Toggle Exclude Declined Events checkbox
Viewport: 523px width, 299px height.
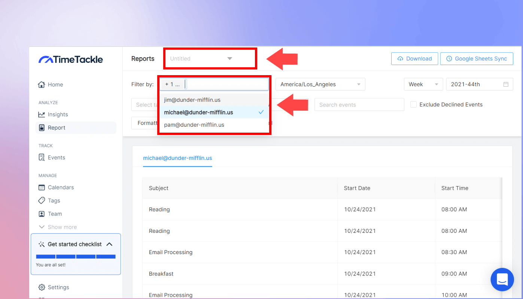click(x=413, y=105)
